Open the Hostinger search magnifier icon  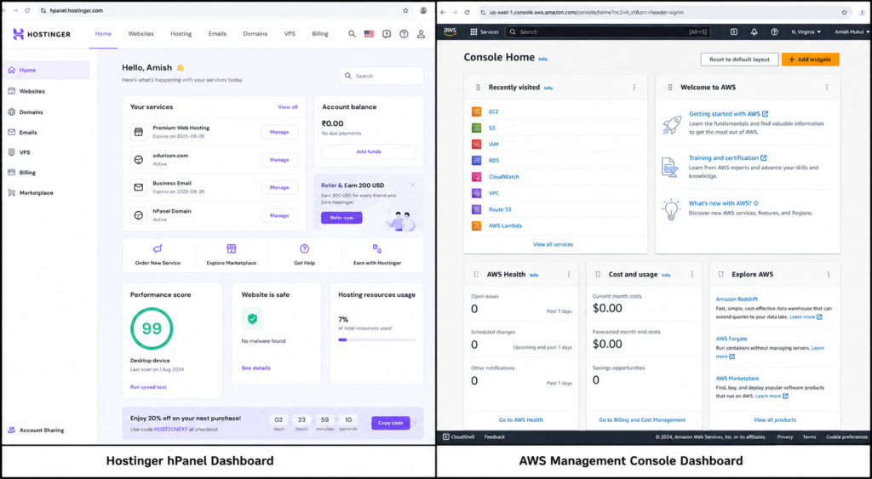(x=352, y=34)
